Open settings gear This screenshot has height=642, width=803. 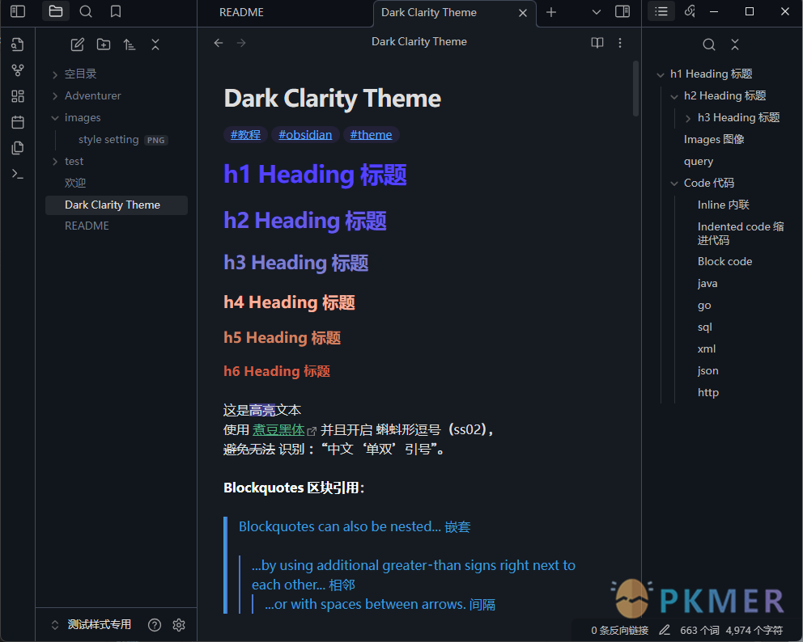pos(179,624)
